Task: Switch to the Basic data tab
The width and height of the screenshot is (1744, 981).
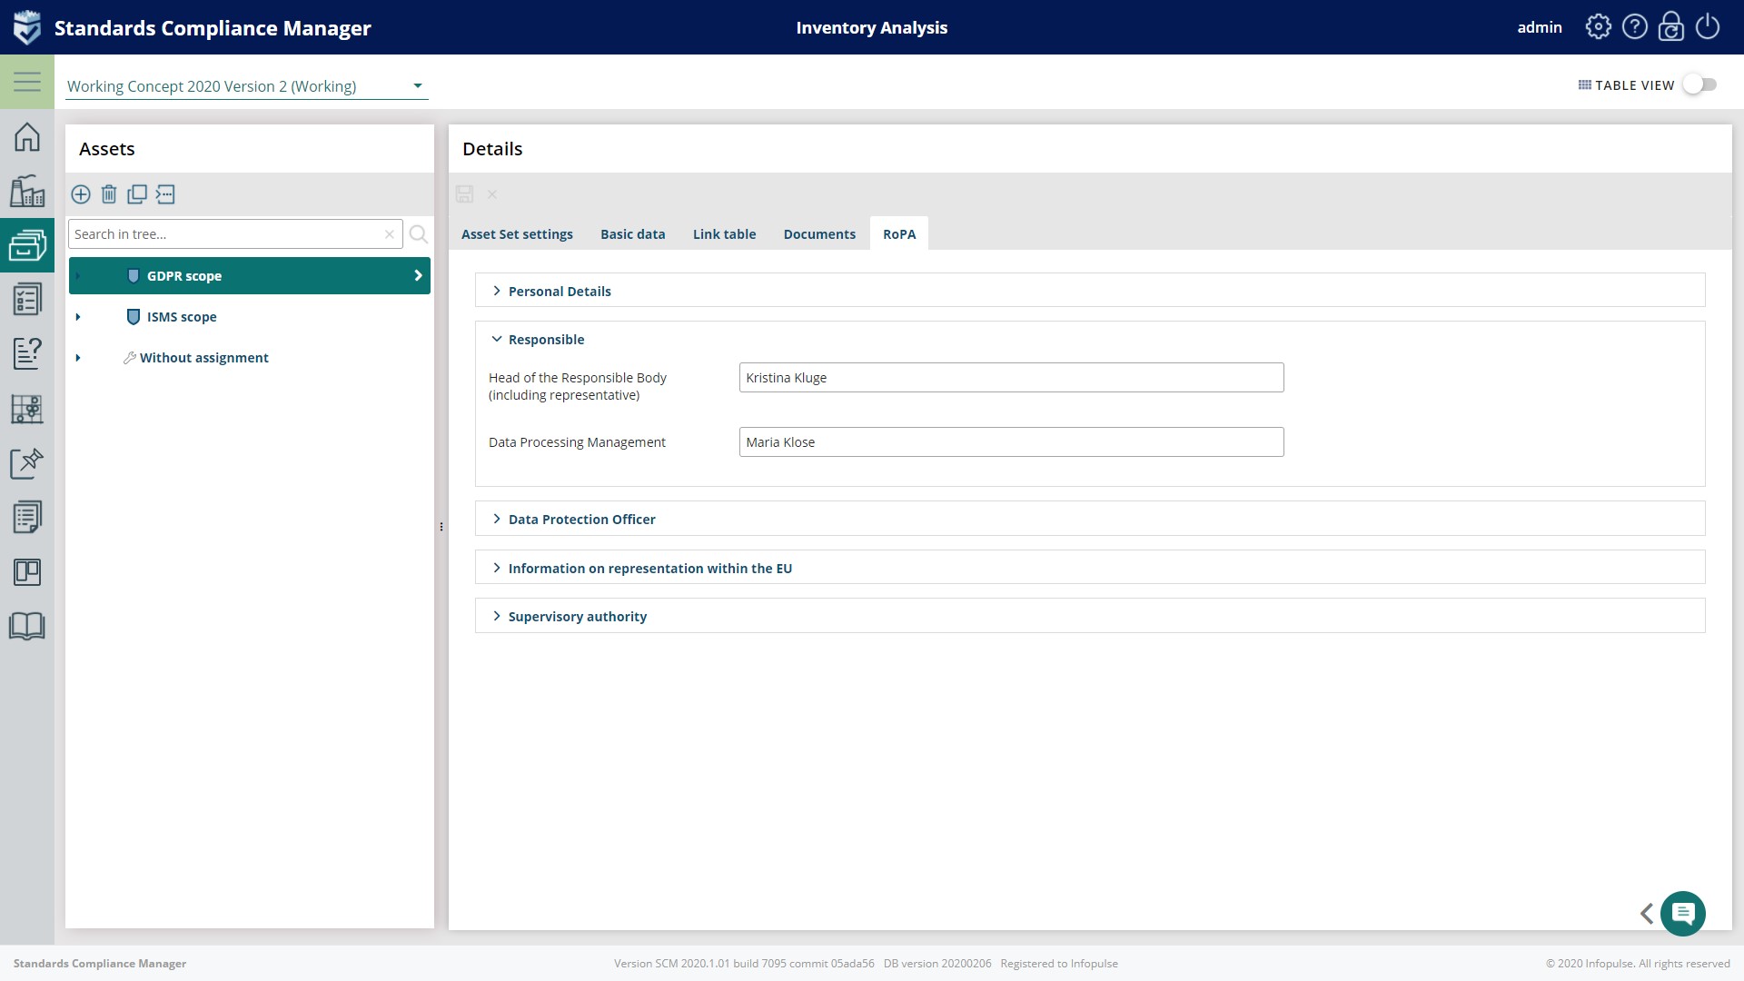Action: click(x=633, y=234)
